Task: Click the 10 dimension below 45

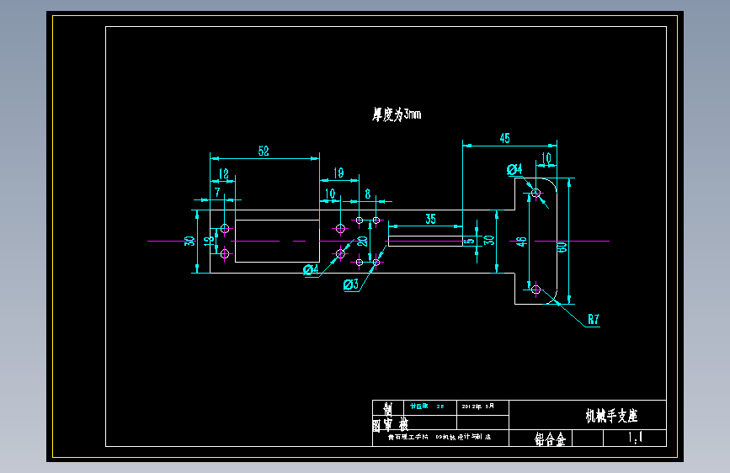Action: 546,158
